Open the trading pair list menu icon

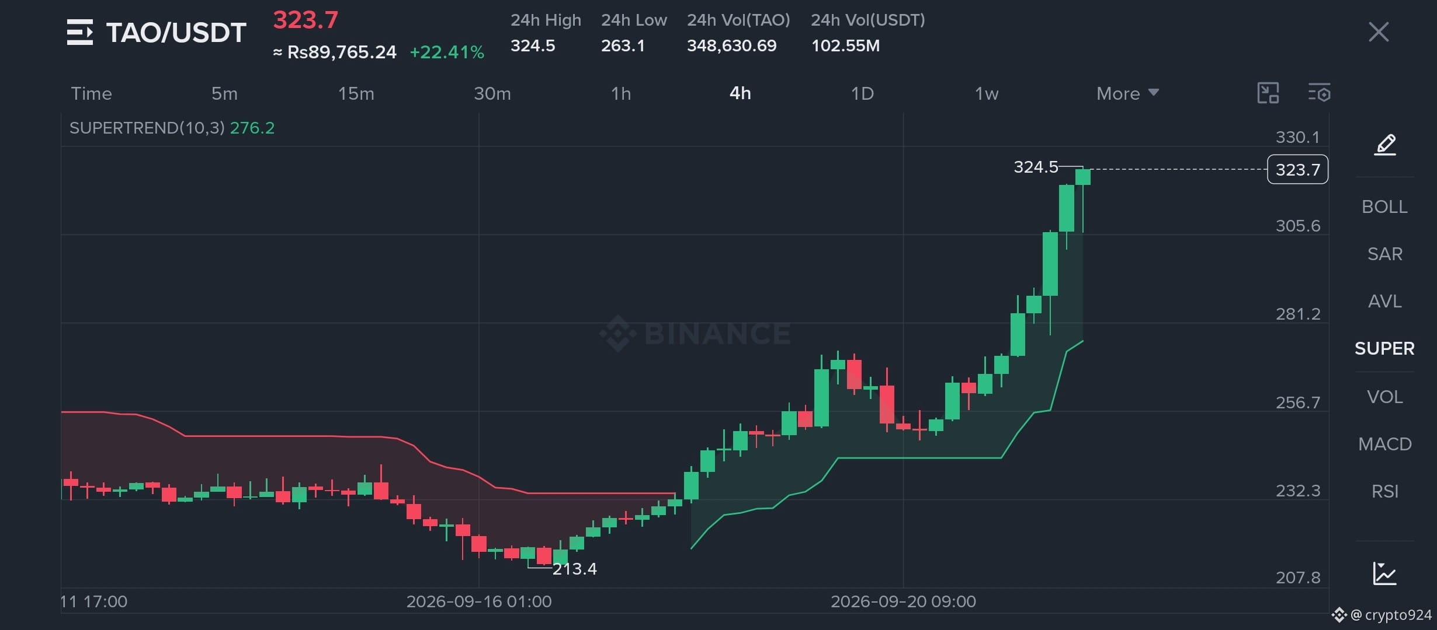tap(80, 32)
